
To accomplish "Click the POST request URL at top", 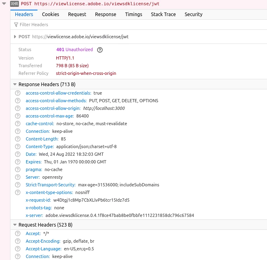I will pos(97,4).
